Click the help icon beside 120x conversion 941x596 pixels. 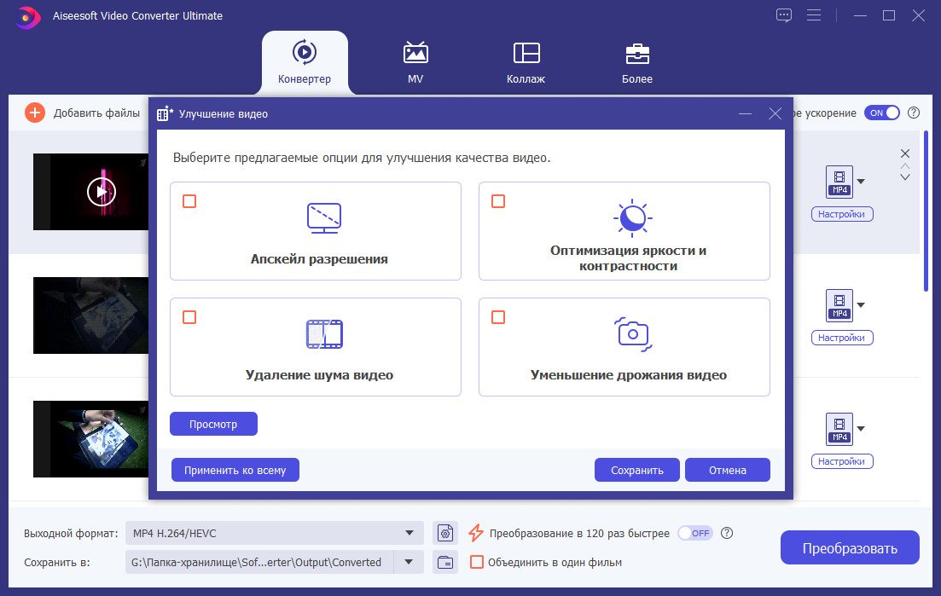tap(727, 533)
